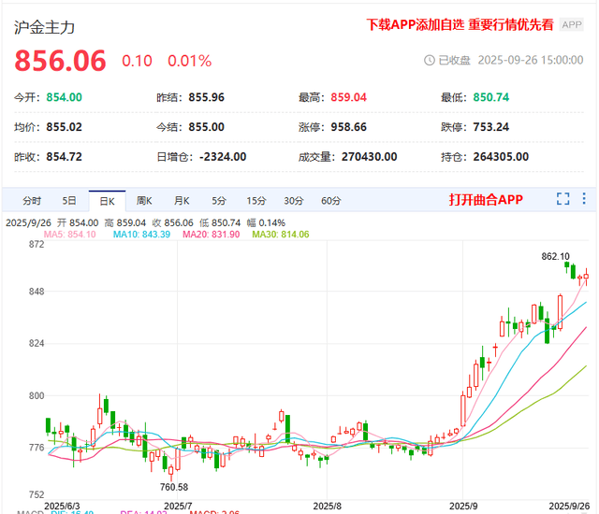Click the 760.58 low price annotation
Viewport: 599px width, 514px height.
pos(174,487)
